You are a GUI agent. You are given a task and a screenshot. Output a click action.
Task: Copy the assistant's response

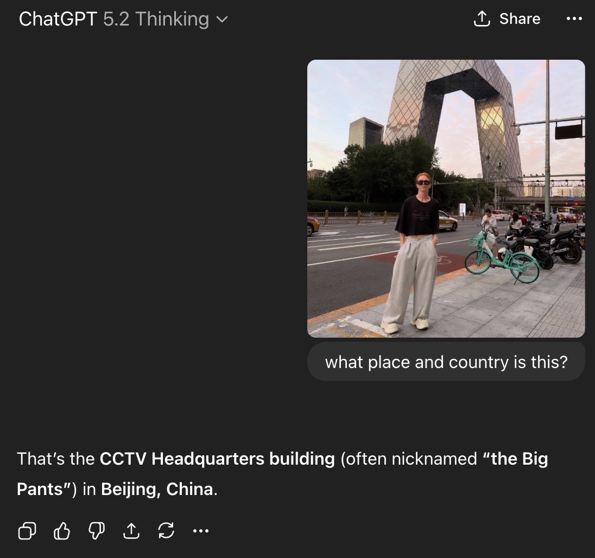point(27,531)
